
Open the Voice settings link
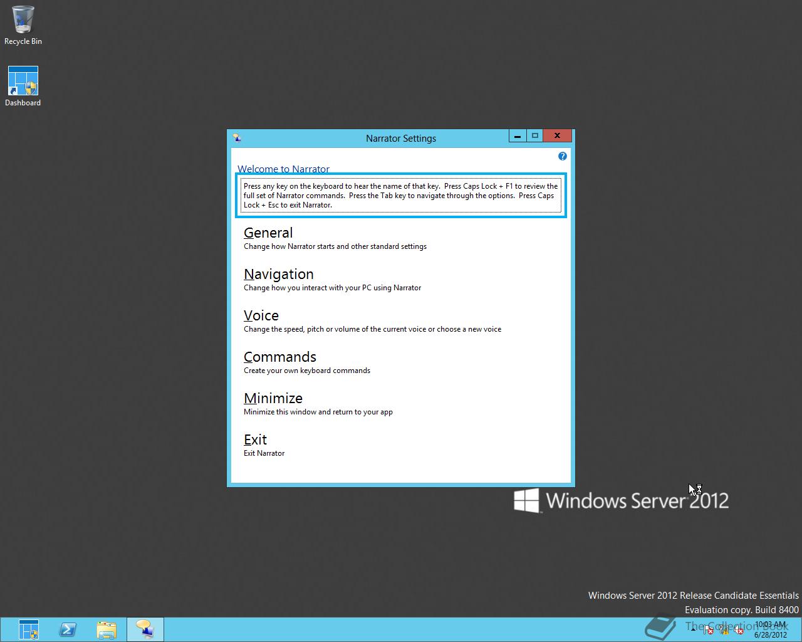coord(261,315)
